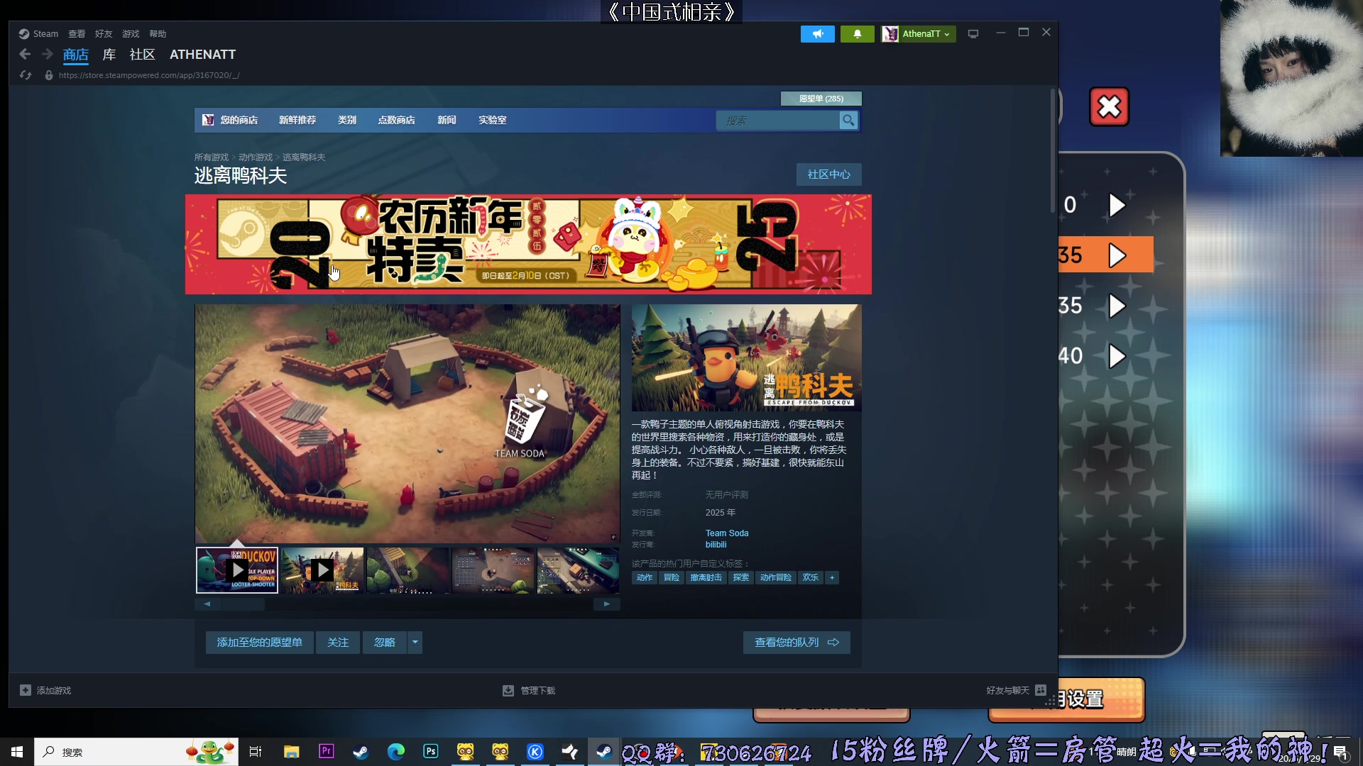The image size is (1363, 766).
Task: Click play arrow on highlighted orange row
Action: tap(1117, 255)
